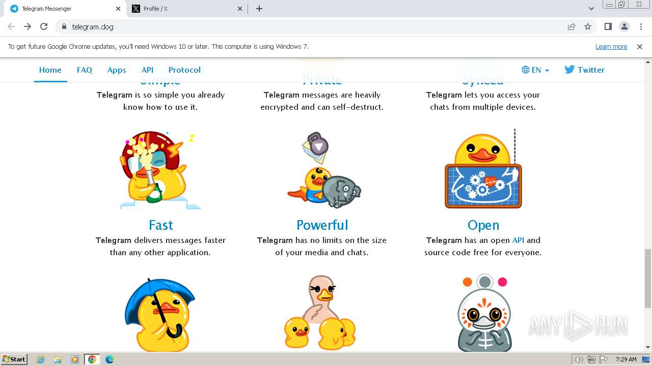Follow the API link in Open description
Screen dimensions: 652x366
tap(518, 240)
